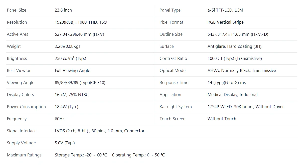Image resolution: width=303 pixels, height=165 pixels.
Task: Select the '60Hz' frequency value
Action: pyautogui.click(x=60, y=119)
